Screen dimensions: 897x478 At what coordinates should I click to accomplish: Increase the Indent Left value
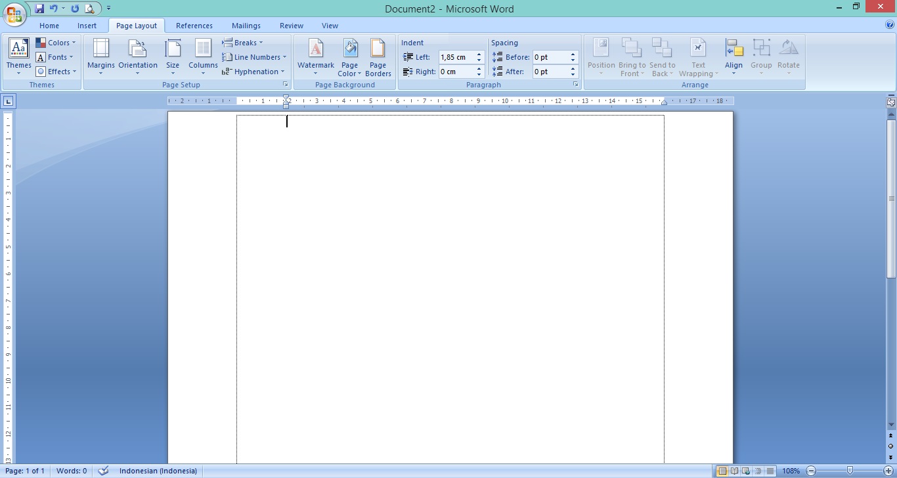(x=479, y=54)
